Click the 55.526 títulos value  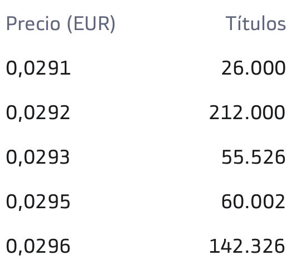pos(254,157)
